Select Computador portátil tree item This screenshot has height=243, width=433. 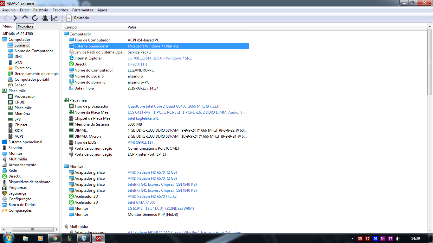pos(32,79)
